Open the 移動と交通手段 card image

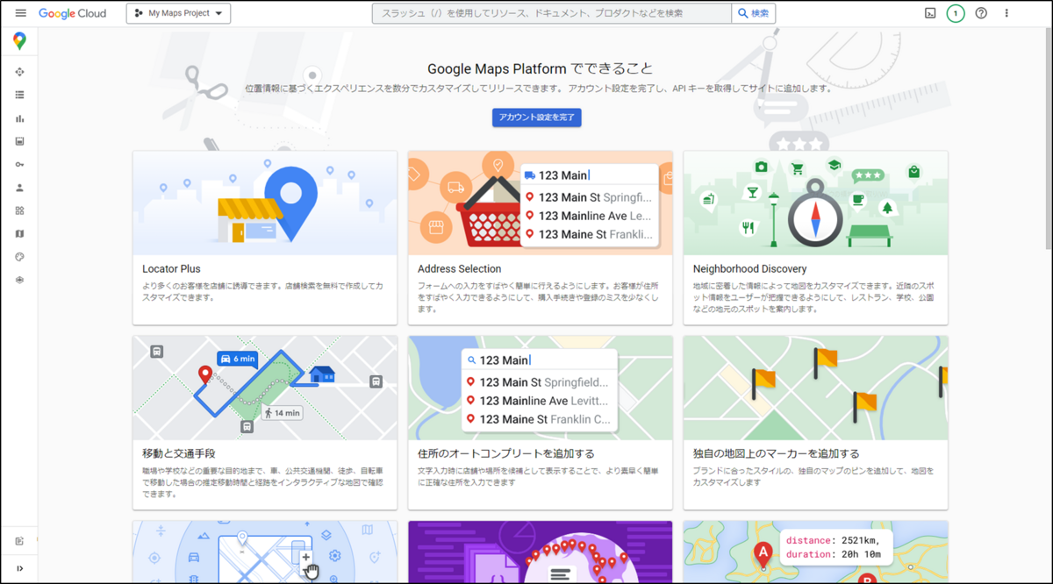coord(265,388)
